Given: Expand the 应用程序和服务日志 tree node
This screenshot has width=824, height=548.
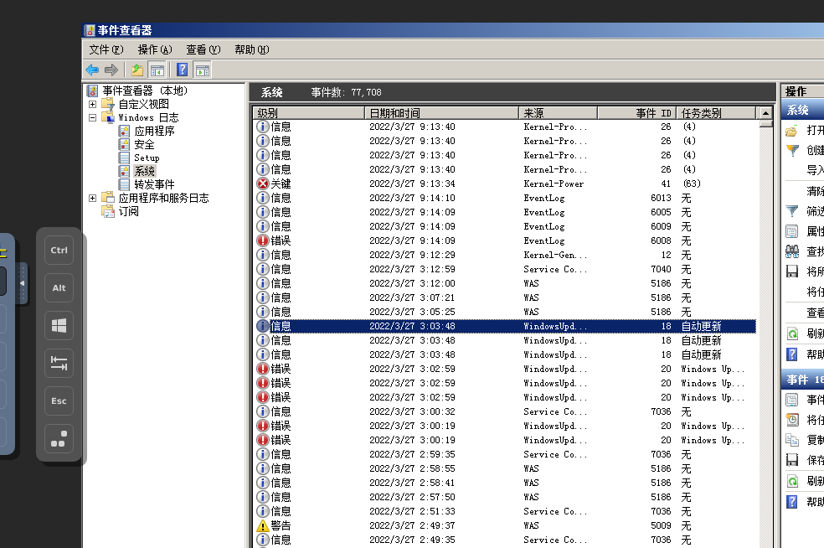Looking at the screenshot, I should point(92,199).
